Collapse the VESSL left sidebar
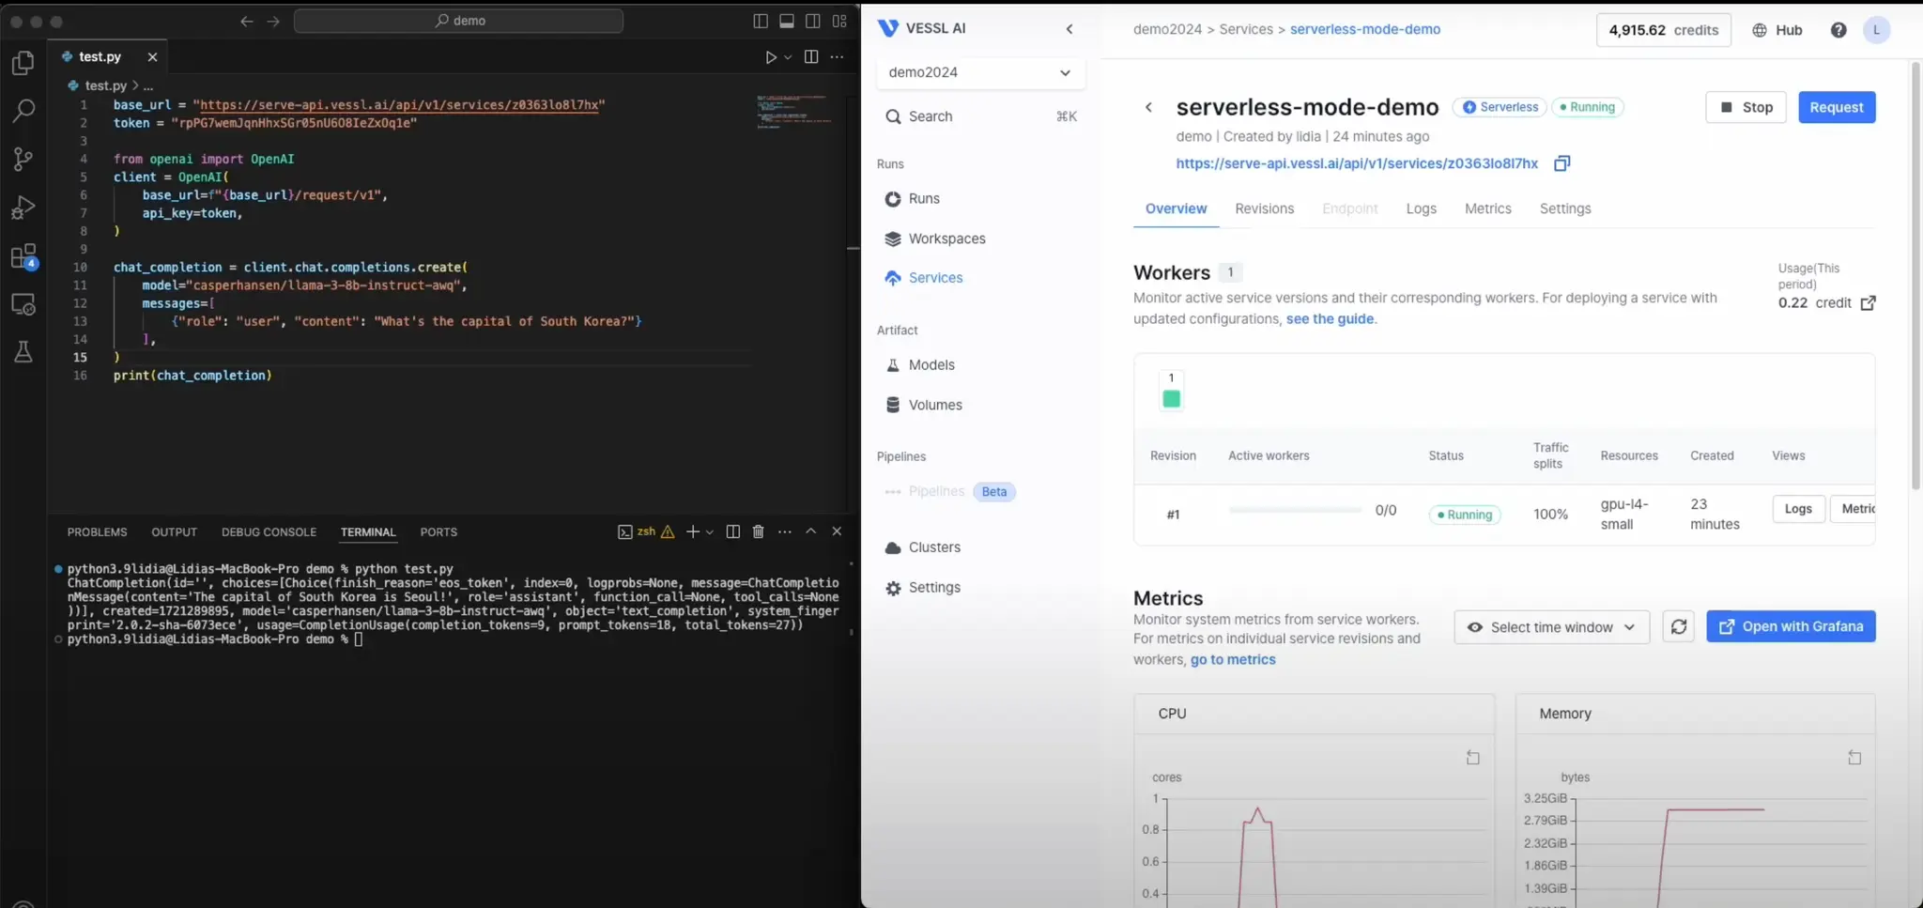Viewport: 1923px width, 908px height. pyautogui.click(x=1069, y=29)
